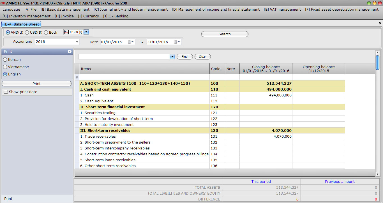Click the US flag currency icon
The width and height of the screenshot is (383, 203).
point(66,32)
